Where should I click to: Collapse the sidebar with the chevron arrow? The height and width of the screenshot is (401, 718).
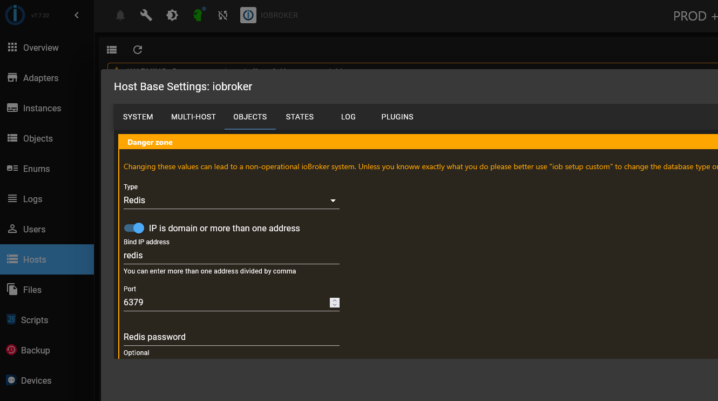(77, 15)
